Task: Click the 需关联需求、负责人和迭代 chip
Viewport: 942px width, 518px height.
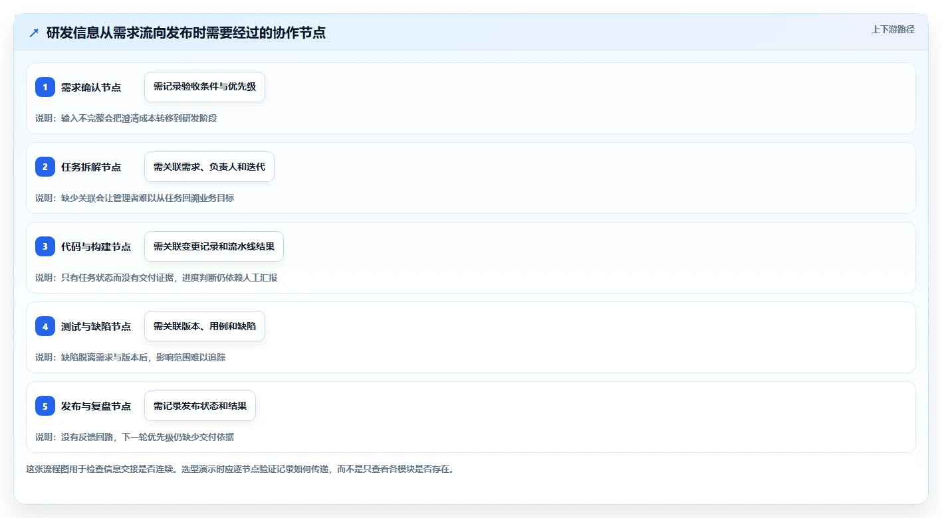Action: coord(209,167)
